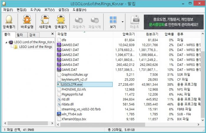Image resolution: width=206 pixels, height=133 pixels.
Task: Click the 바로실행 (run directly) icon
Action: point(27,19)
